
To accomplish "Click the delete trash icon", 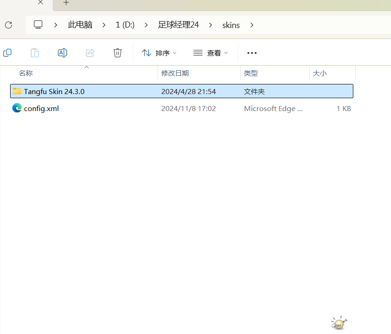I will [x=118, y=53].
